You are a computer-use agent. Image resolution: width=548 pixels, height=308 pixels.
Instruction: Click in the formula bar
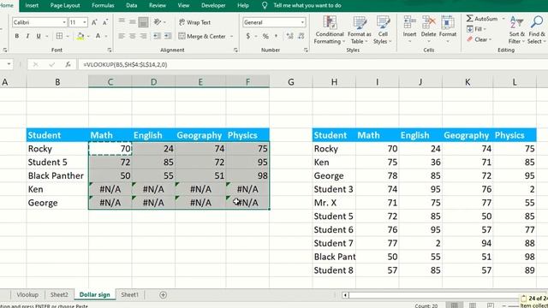(313, 64)
